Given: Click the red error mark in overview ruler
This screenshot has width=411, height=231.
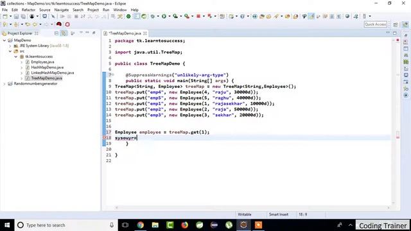Looking at the screenshot, I should (398, 137).
